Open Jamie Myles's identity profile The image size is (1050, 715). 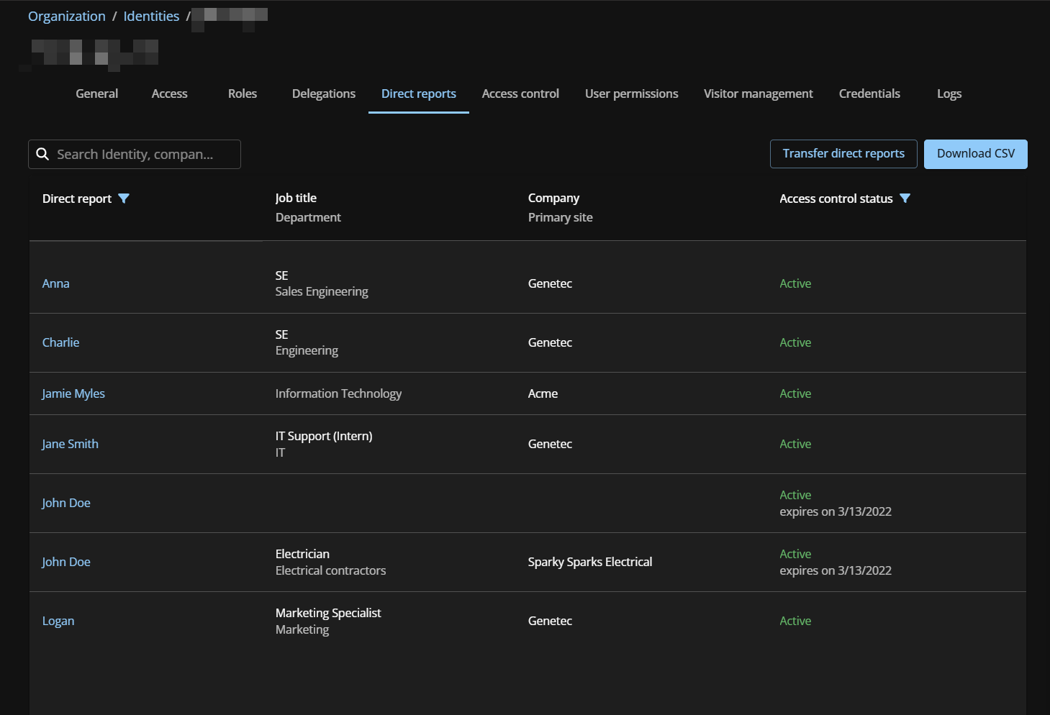[73, 393]
